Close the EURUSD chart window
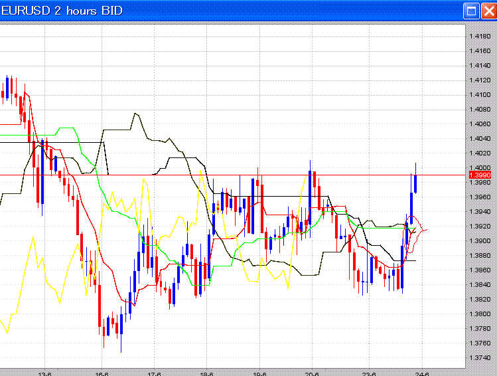Screen dimensions: 497x376 [488, 11]
